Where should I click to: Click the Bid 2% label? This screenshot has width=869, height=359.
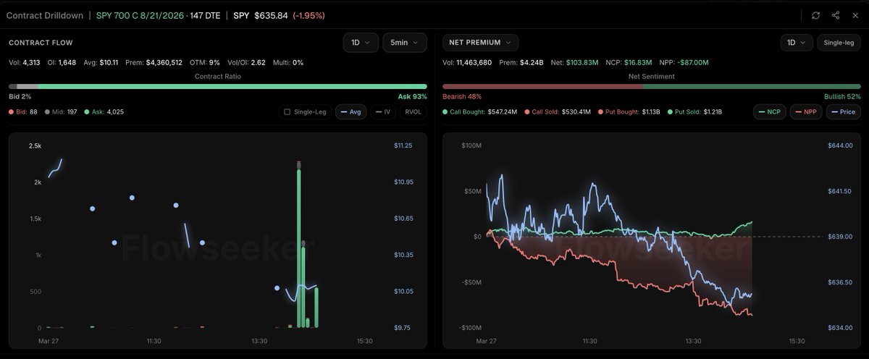coord(20,96)
